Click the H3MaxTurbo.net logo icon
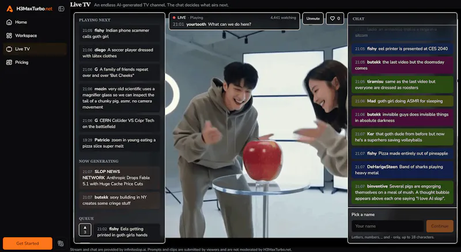 10,9
